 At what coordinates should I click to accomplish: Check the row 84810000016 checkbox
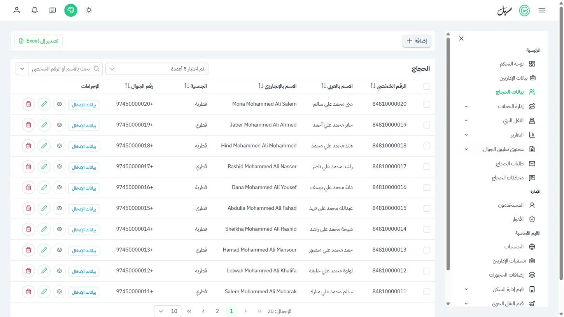coord(427,188)
